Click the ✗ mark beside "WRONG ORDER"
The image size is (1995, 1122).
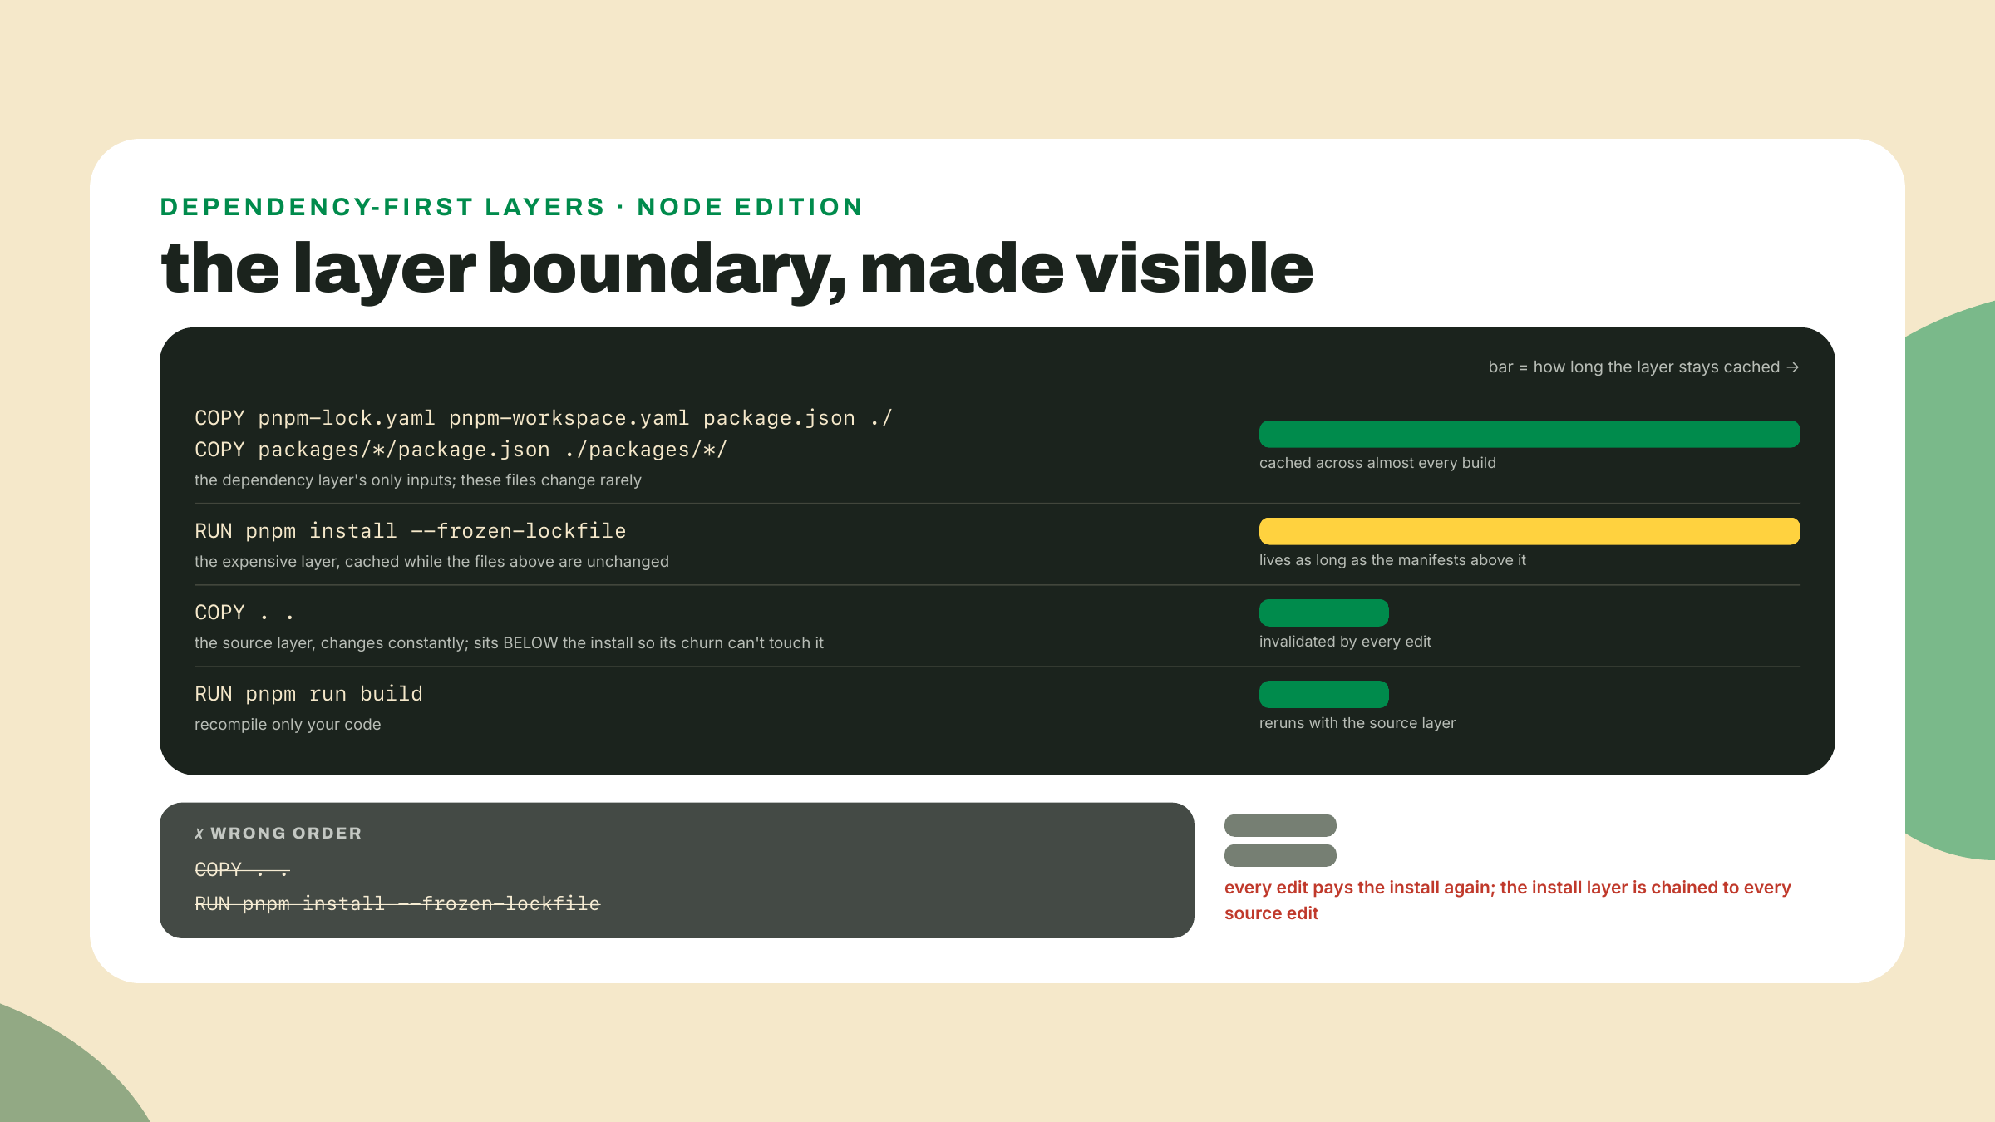coord(199,834)
